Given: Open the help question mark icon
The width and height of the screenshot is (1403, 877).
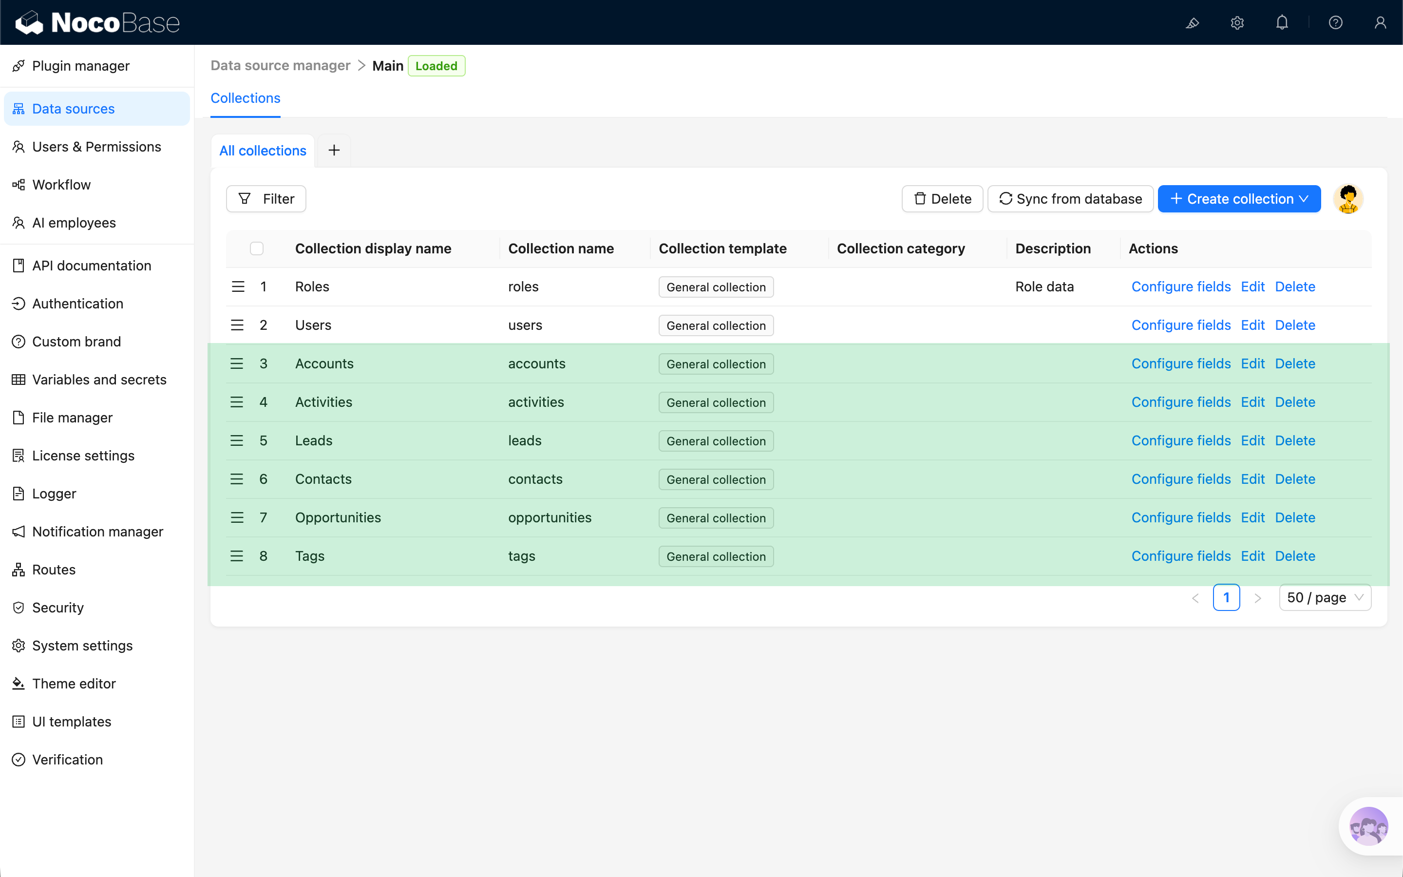Looking at the screenshot, I should pyautogui.click(x=1336, y=22).
